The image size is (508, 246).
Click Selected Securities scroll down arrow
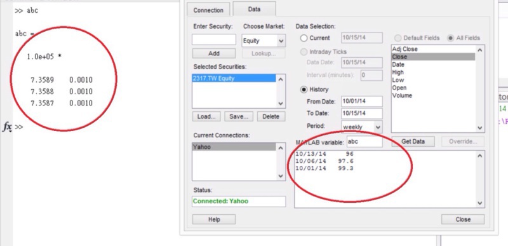point(281,104)
